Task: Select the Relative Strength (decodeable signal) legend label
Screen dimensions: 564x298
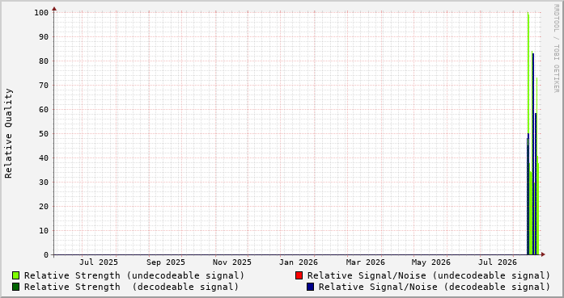Action: click(131, 287)
